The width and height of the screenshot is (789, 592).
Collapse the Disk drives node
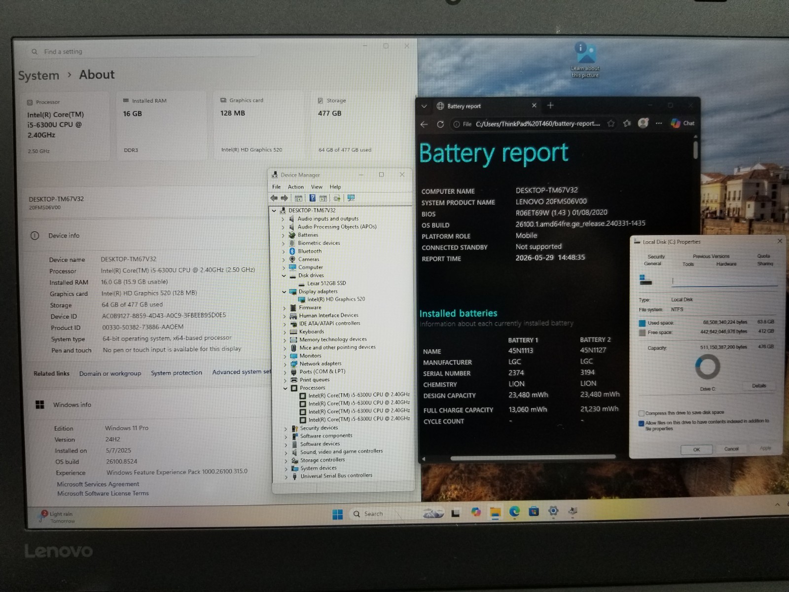tap(284, 276)
